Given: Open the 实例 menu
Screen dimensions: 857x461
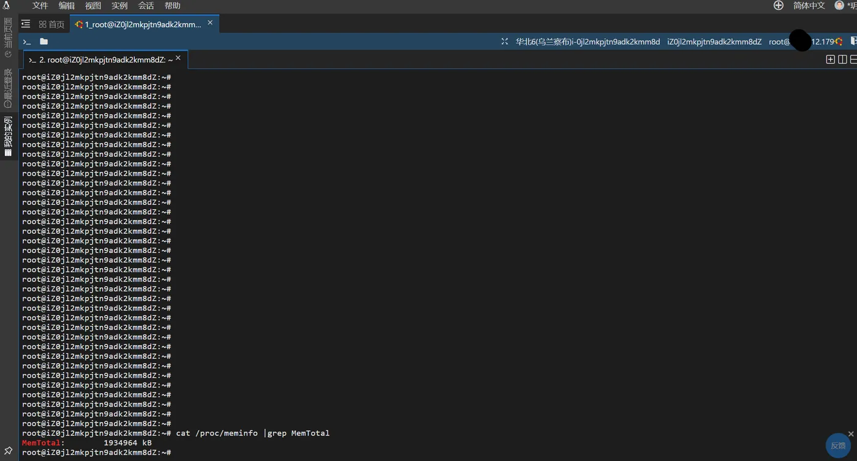Looking at the screenshot, I should tap(119, 6).
